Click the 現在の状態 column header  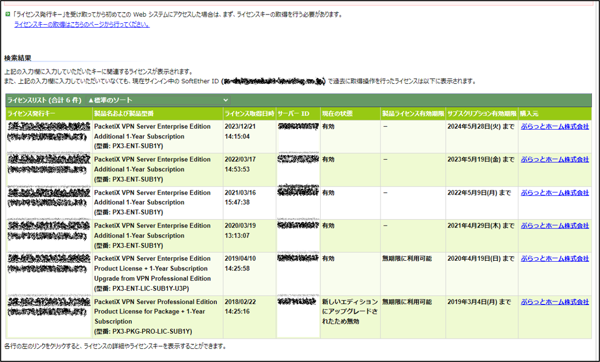(x=338, y=113)
